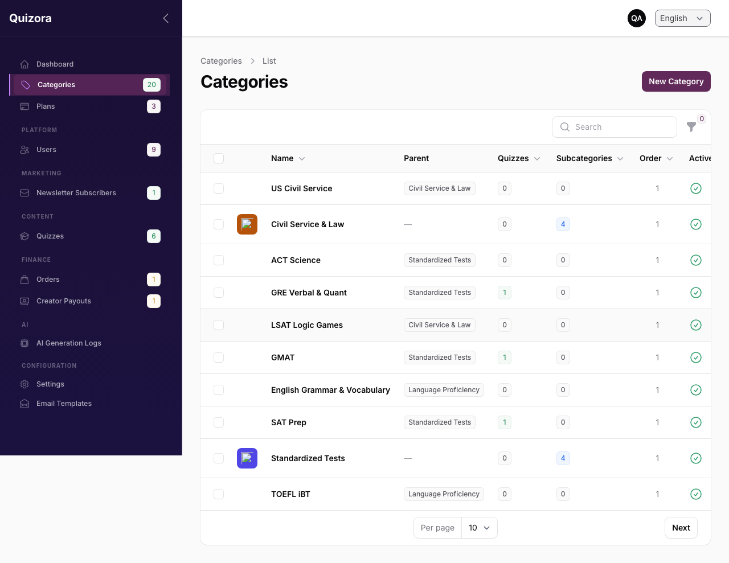729x563 pixels.
Task: Collapse the sidebar with the chevron icon
Action: (x=166, y=18)
